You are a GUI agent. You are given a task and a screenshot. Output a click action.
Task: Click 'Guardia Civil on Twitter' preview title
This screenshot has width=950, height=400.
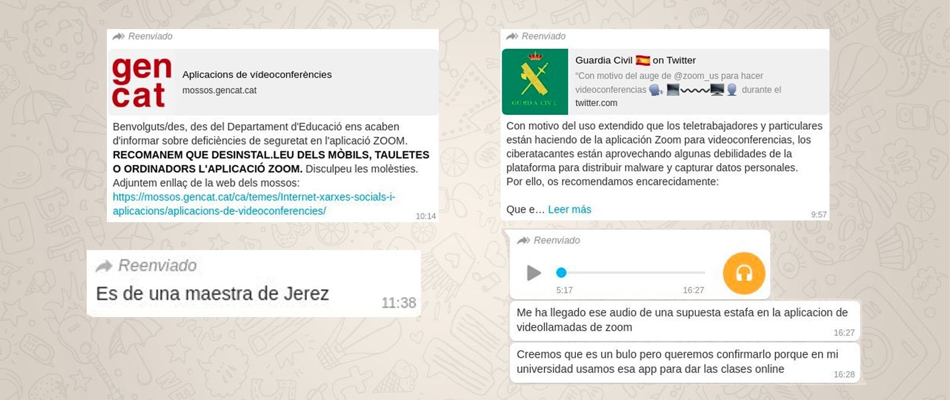(x=635, y=60)
